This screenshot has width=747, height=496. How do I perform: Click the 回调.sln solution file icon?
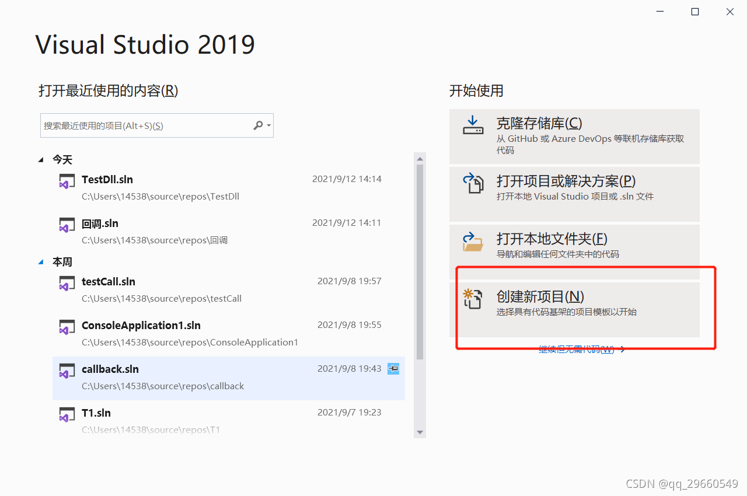click(x=67, y=225)
